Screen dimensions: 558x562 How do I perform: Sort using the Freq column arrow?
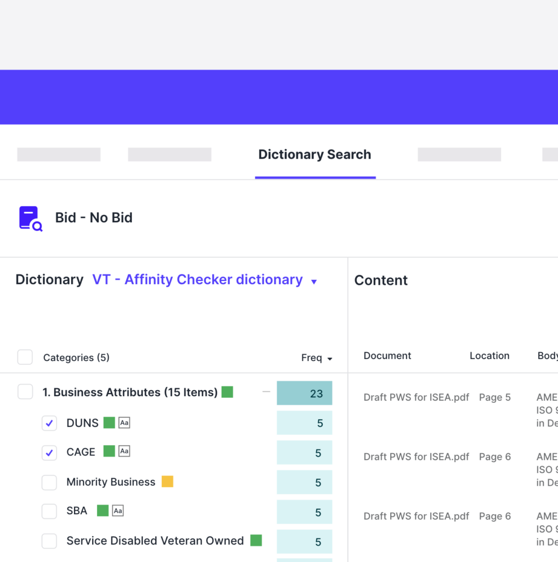coord(330,359)
